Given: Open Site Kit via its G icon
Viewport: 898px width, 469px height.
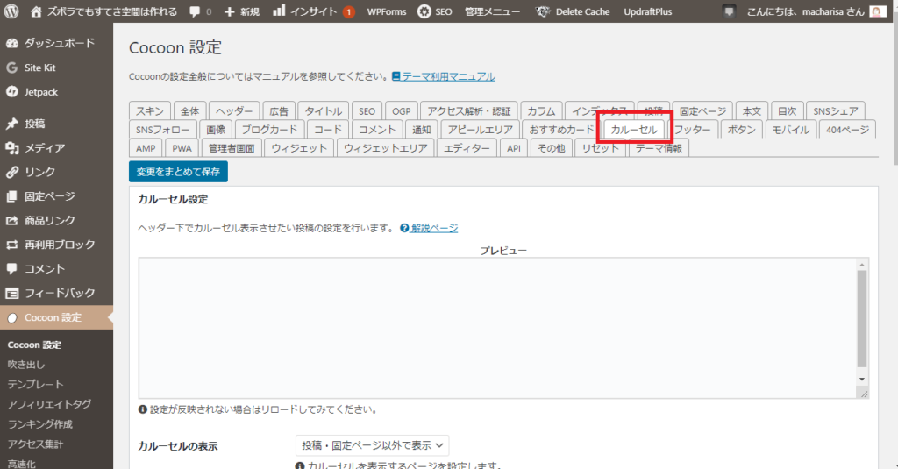Looking at the screenshot, I should [12, 68].
